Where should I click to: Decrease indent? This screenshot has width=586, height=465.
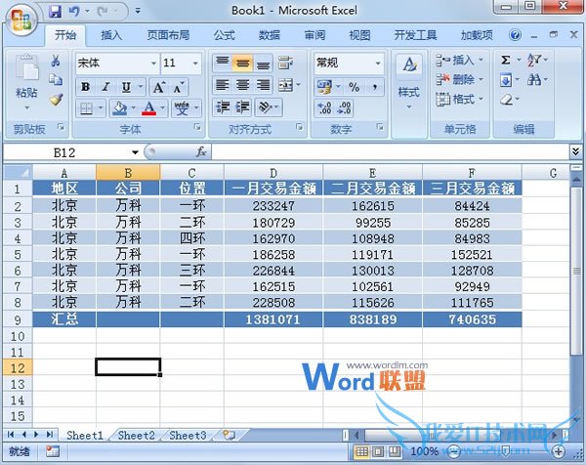pyautogui.click(x=223, y=107)
